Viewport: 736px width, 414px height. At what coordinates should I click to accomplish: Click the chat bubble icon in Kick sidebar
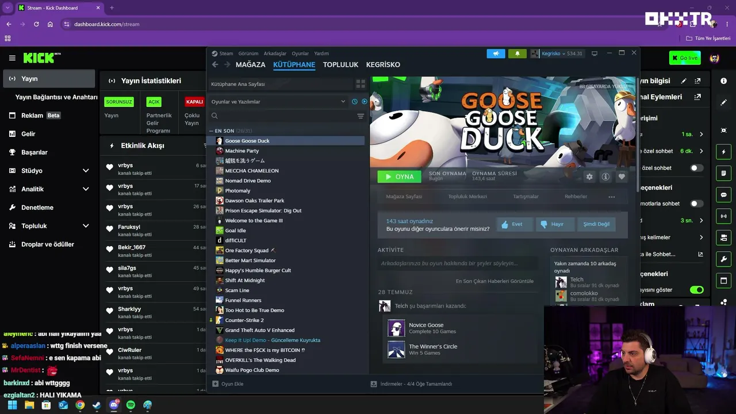point(724,195)
